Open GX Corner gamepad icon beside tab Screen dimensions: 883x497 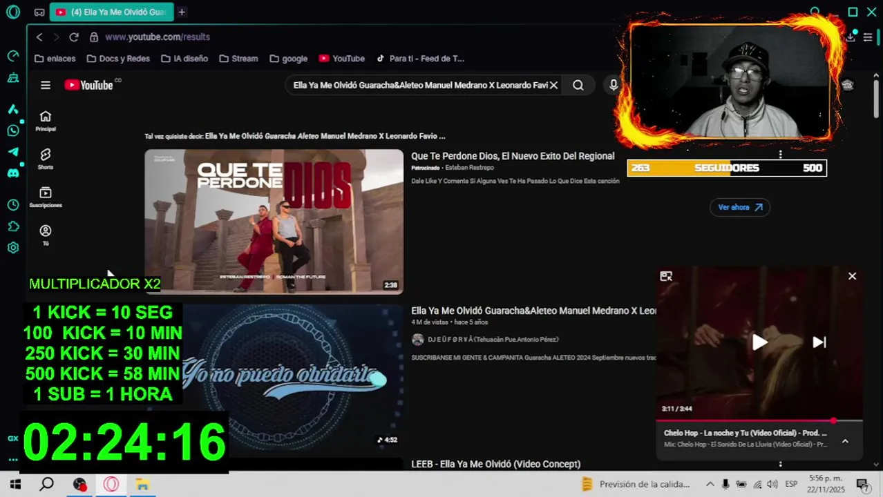point(39,12)
